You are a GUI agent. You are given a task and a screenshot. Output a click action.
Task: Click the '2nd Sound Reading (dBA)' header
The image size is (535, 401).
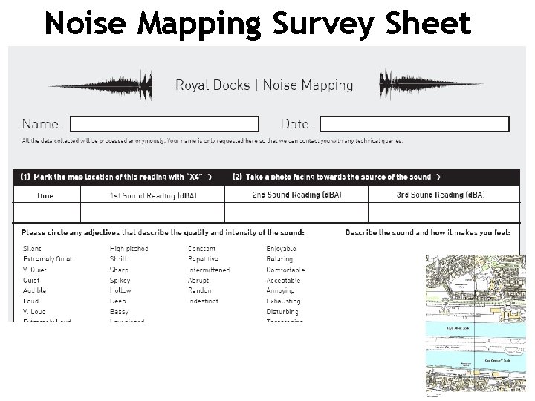pos(296,195)
